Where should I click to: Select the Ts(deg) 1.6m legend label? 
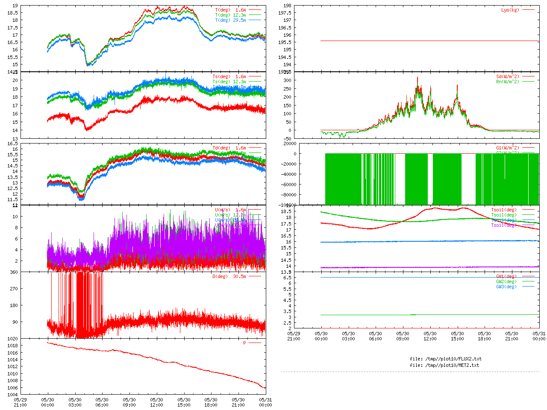[x=229, y=77]
